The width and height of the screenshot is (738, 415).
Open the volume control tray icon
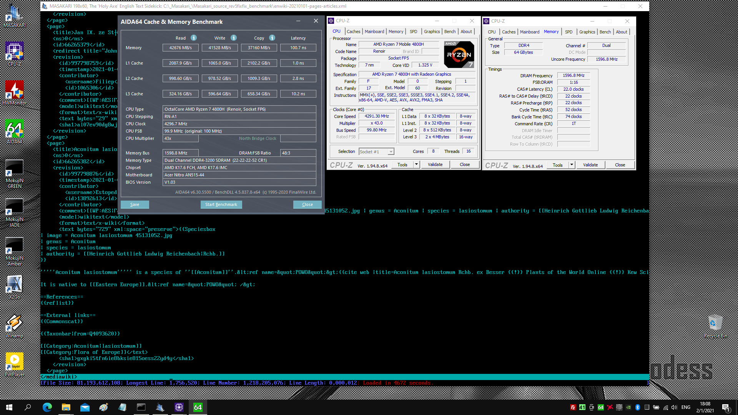coord(674,407)
